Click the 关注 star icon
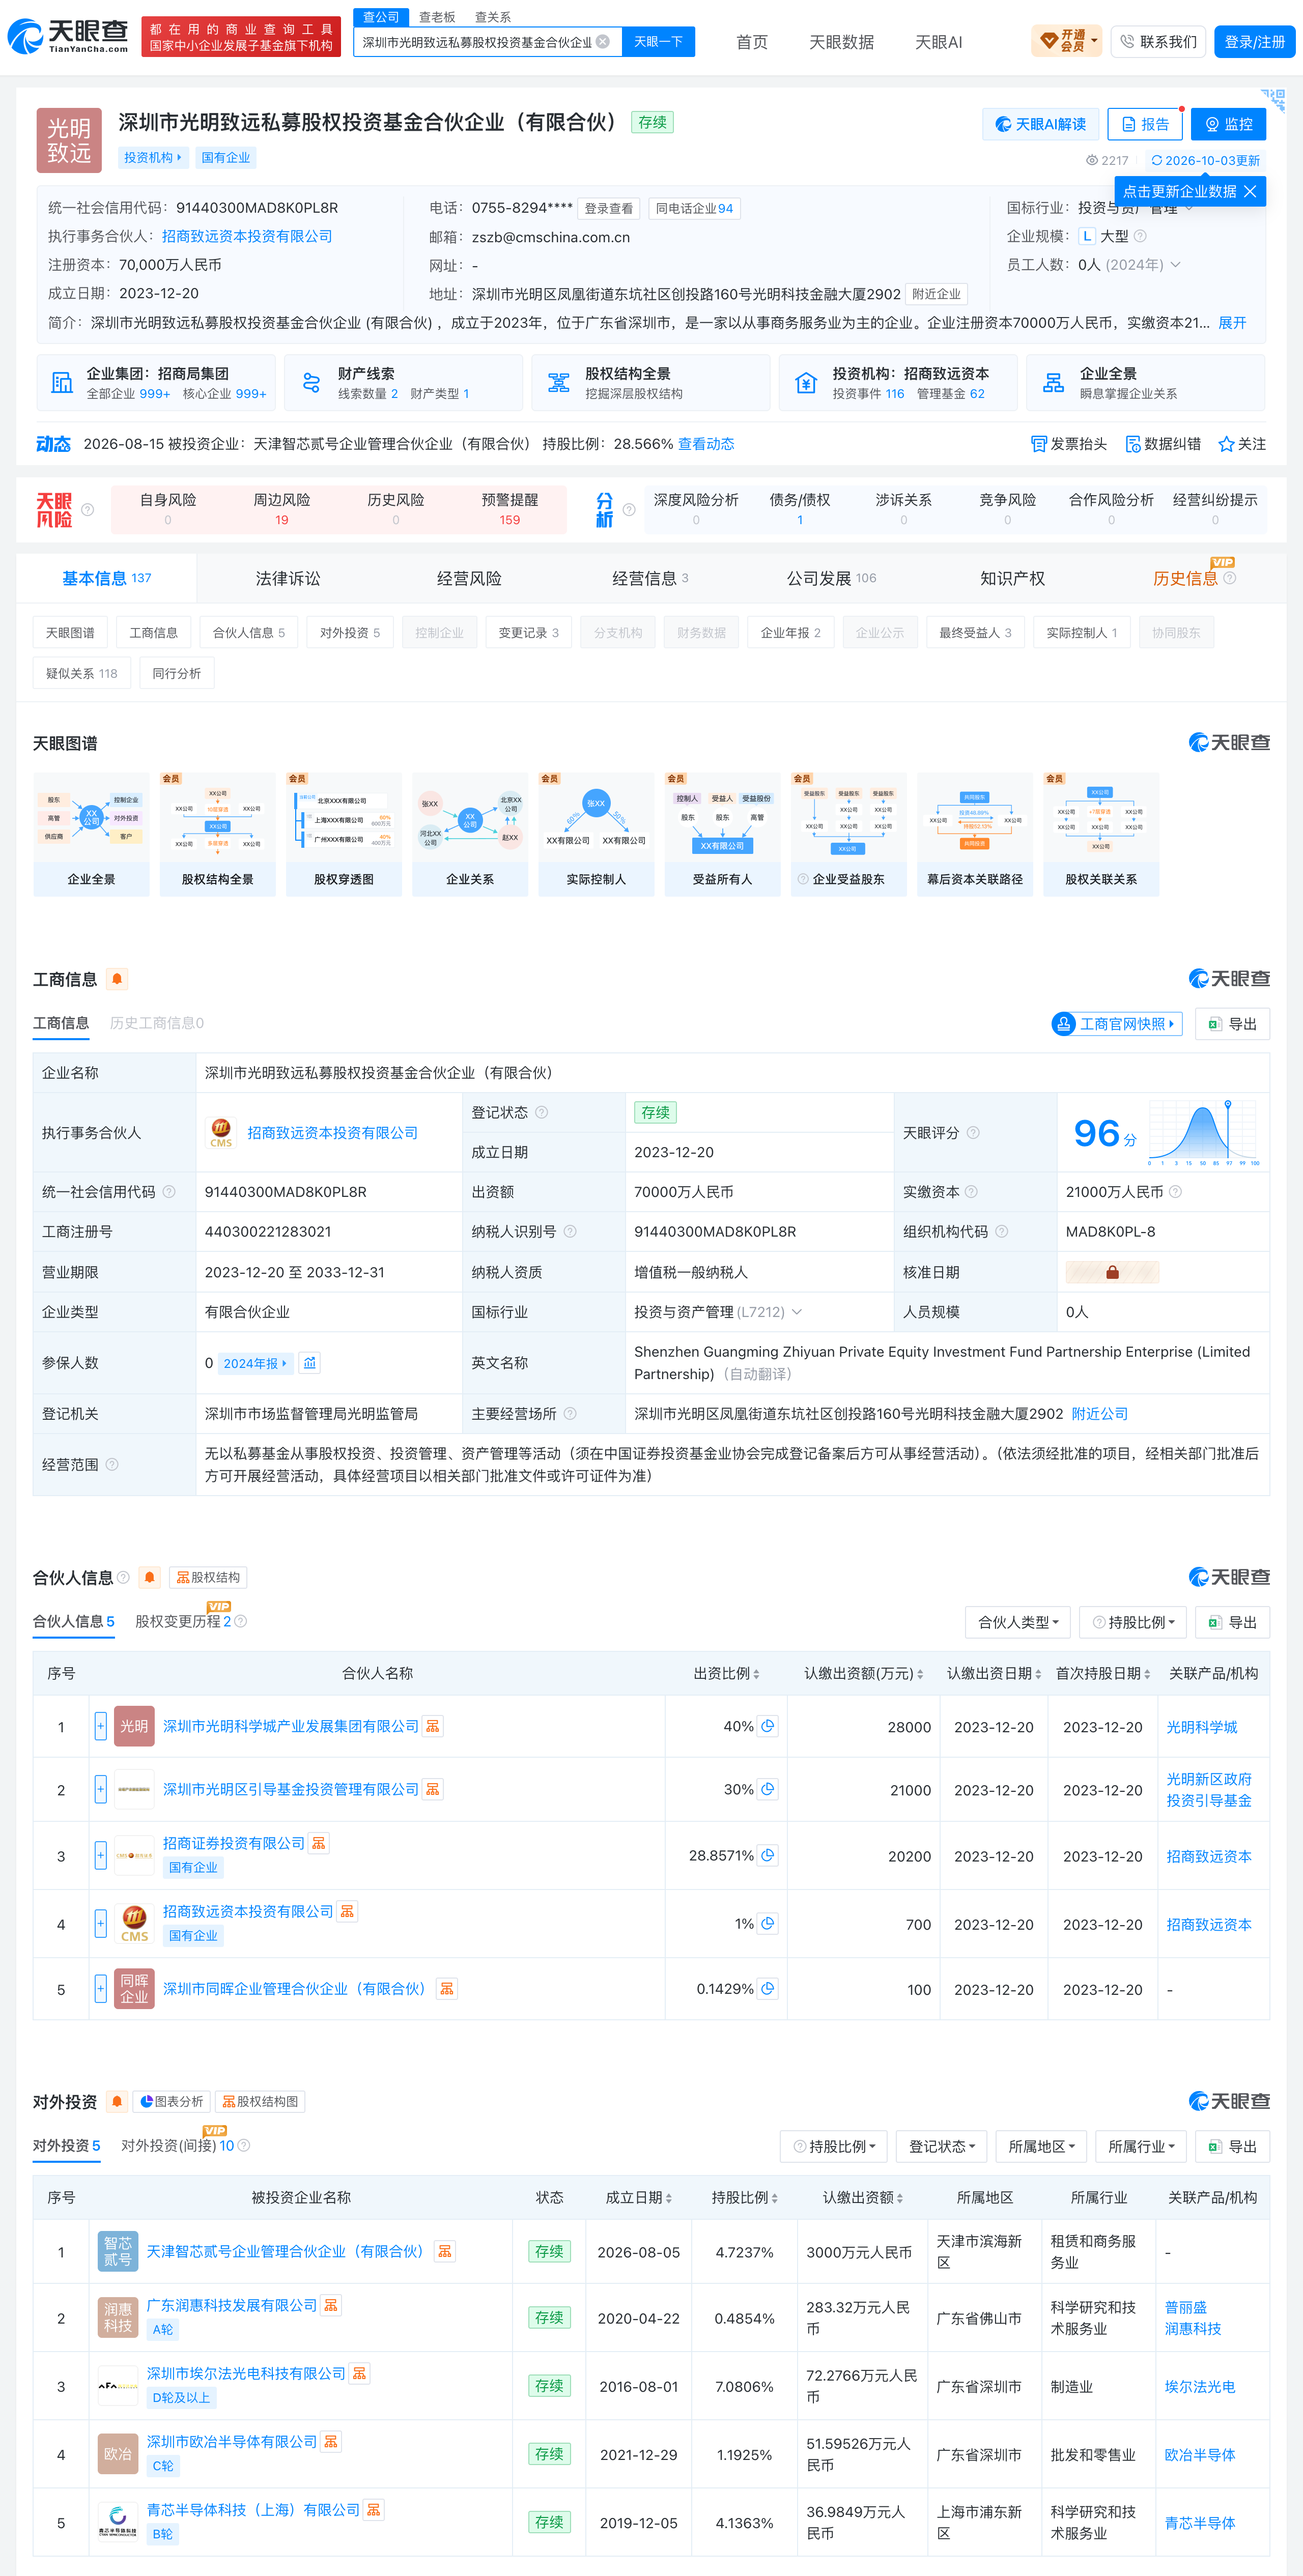The width and height of the screenshot is (1303, 2576). click(1226, 444)
